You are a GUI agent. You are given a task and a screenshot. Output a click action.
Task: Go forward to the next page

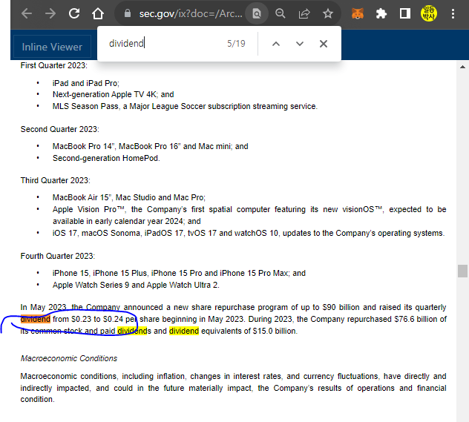[x=50, y=13]
